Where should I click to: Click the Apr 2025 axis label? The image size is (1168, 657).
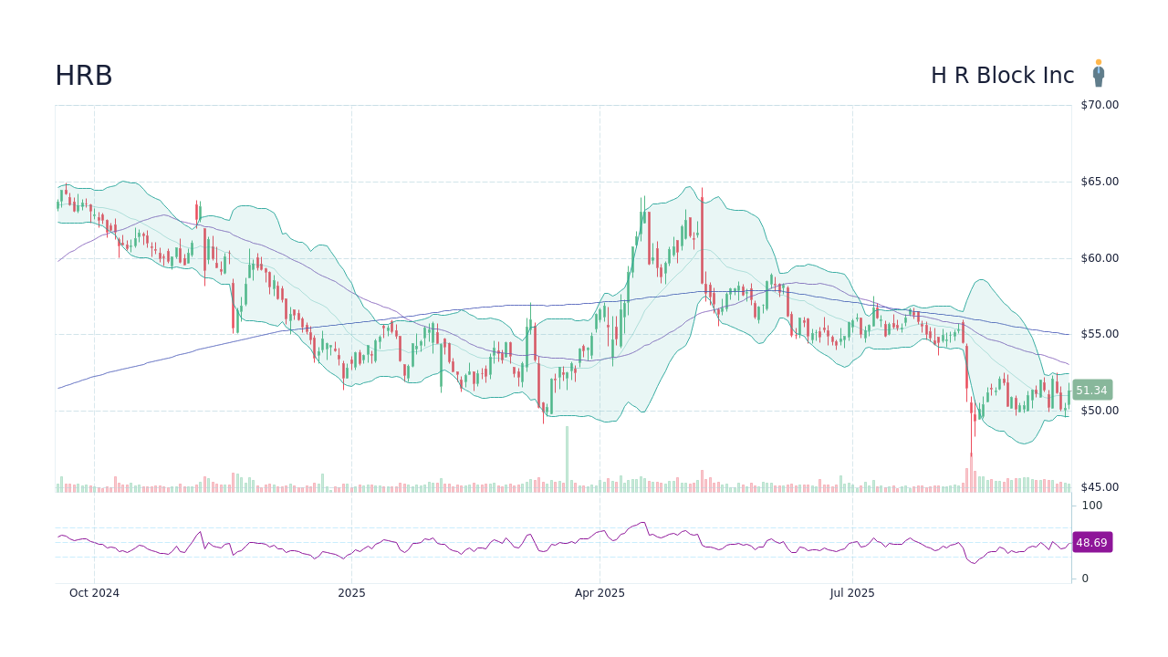(601, 593)
